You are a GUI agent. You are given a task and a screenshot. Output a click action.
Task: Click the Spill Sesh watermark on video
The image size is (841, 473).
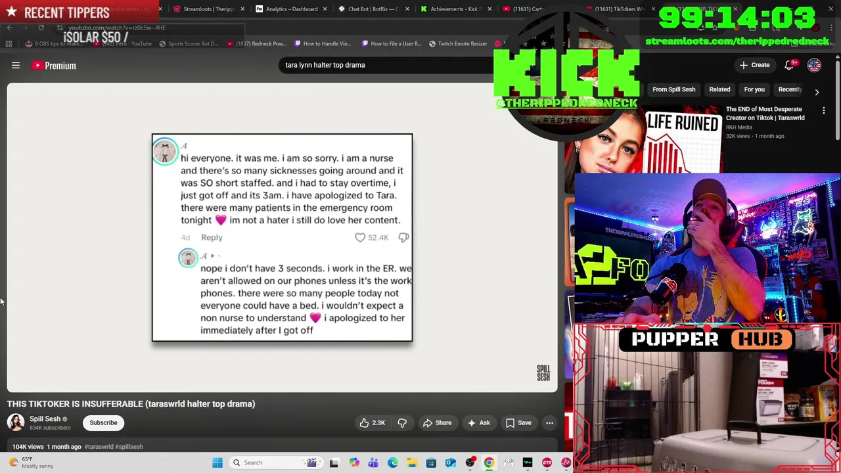(x=543, y=373)
